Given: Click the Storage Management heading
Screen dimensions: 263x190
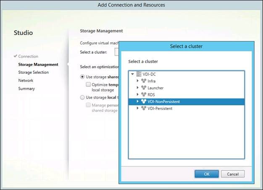Looking at the screenshot, I should 101,31.
